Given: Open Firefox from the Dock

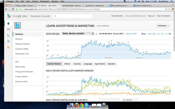Looking at the screenshot, I should (x=76, y=105).
